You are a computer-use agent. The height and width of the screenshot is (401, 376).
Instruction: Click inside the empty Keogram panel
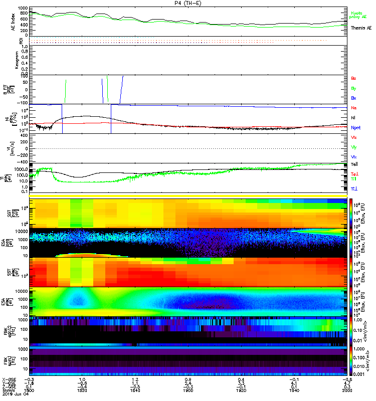(x=188, y=60)
